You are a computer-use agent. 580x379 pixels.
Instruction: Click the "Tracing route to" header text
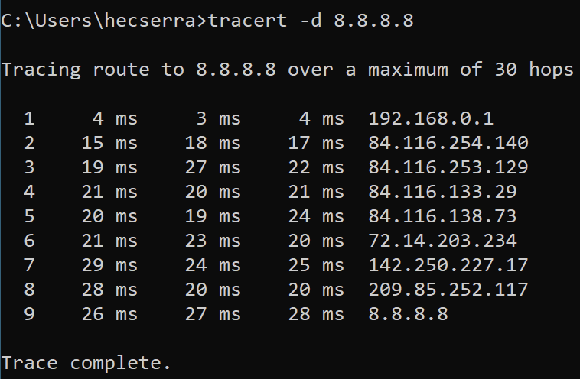92,70
